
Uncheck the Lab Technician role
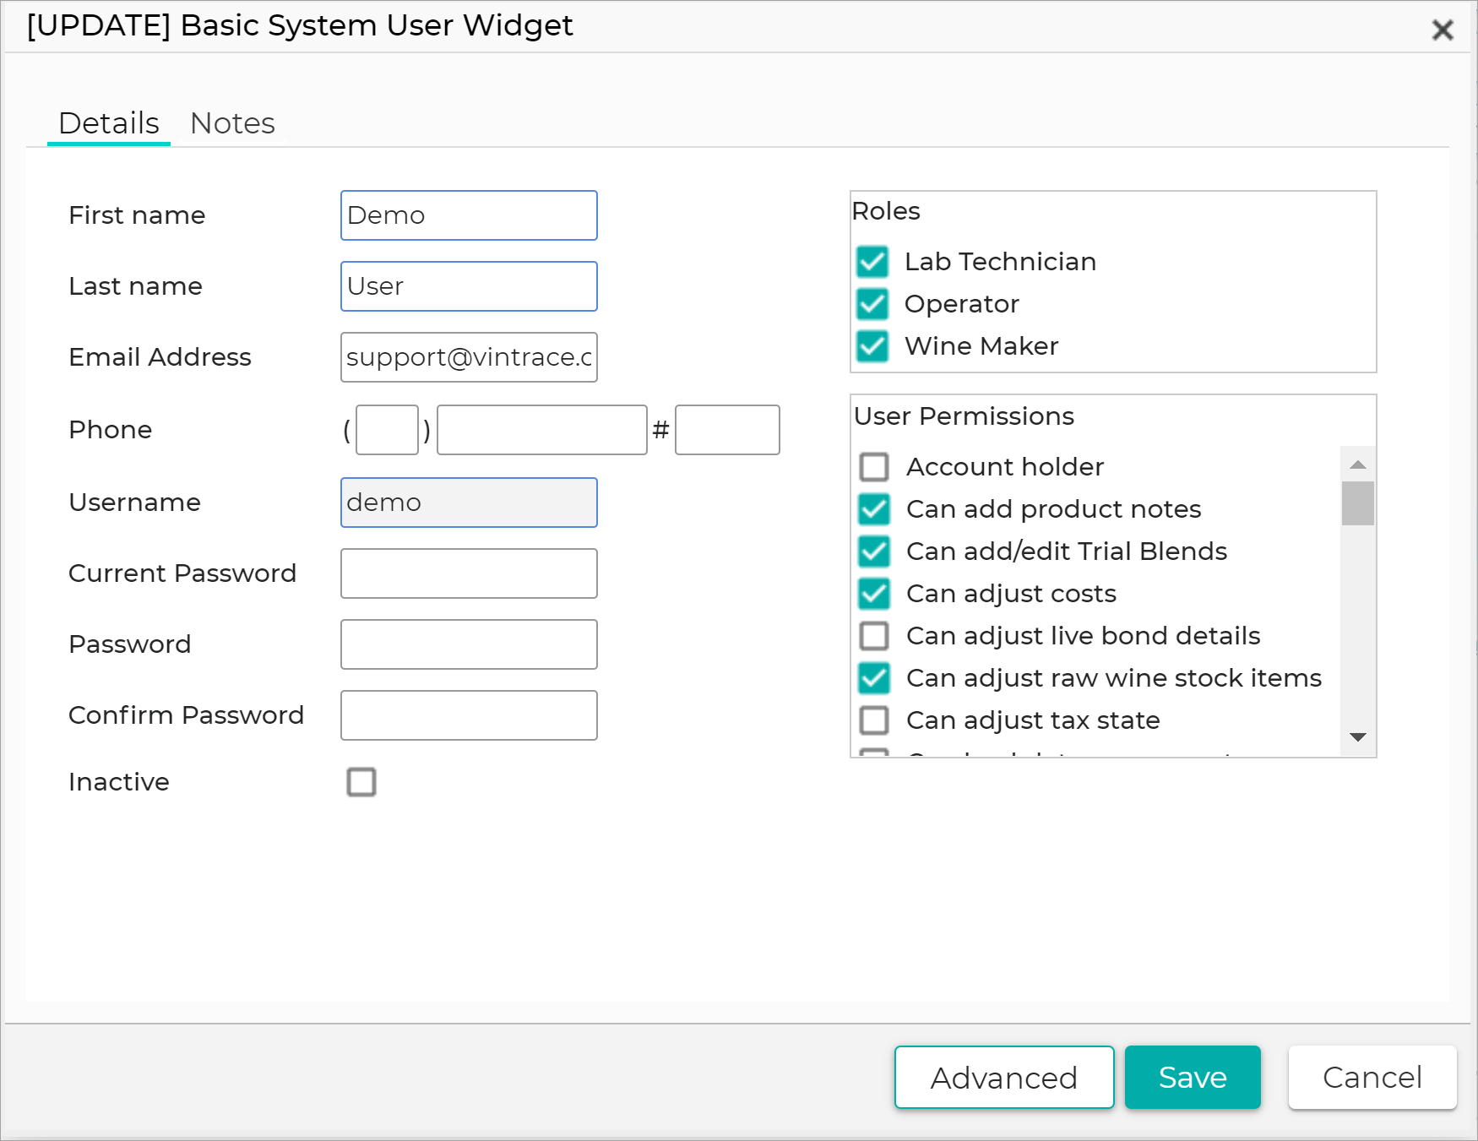[x=872, y=262]
